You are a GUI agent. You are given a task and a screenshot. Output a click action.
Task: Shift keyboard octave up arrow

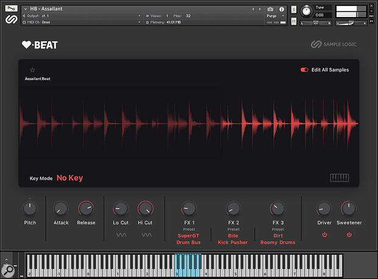point(6,260)
